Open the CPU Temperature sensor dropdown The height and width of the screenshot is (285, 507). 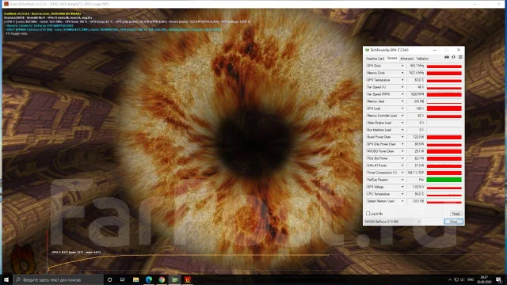[402, 194]
